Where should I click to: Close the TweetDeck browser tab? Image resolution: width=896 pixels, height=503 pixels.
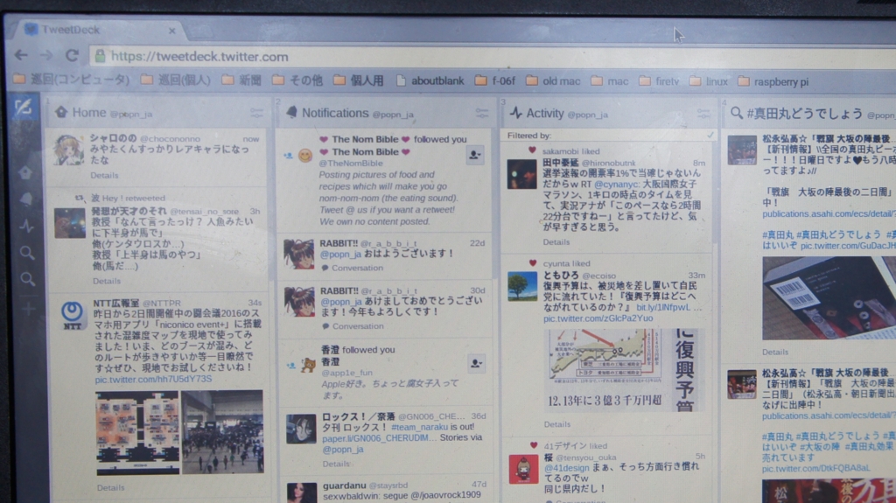point(172,31)
